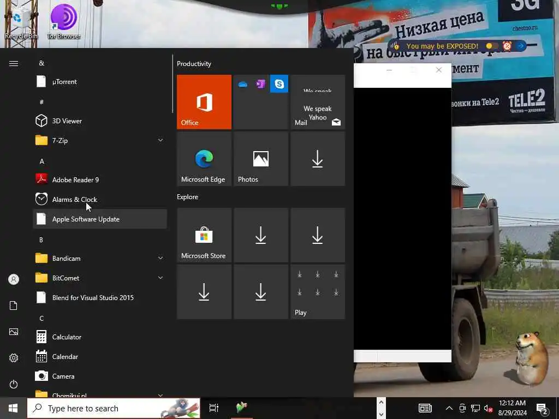
Task: Click the Productivity group heading
Action: click(x=194, y=64)
